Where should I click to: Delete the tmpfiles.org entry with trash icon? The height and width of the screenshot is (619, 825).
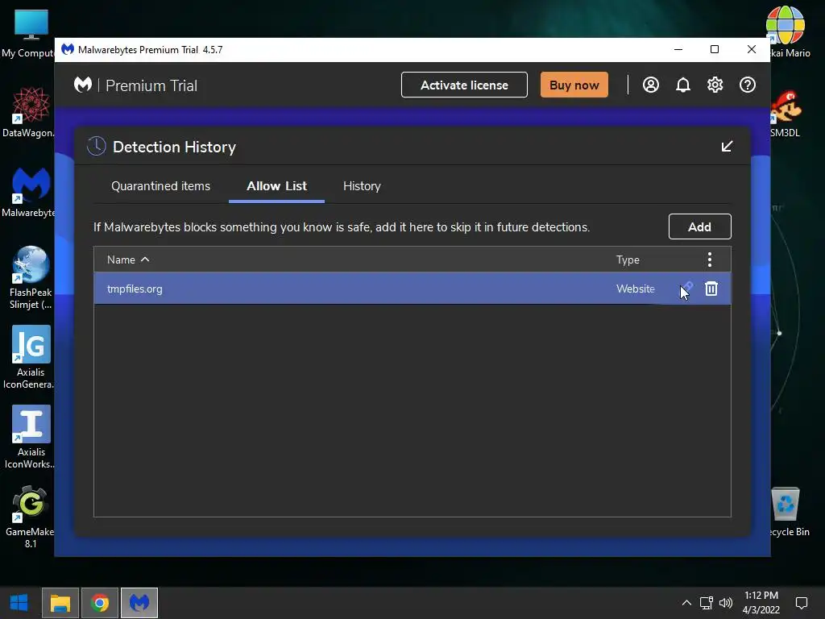pyautogui.click(x=711, y=289)
